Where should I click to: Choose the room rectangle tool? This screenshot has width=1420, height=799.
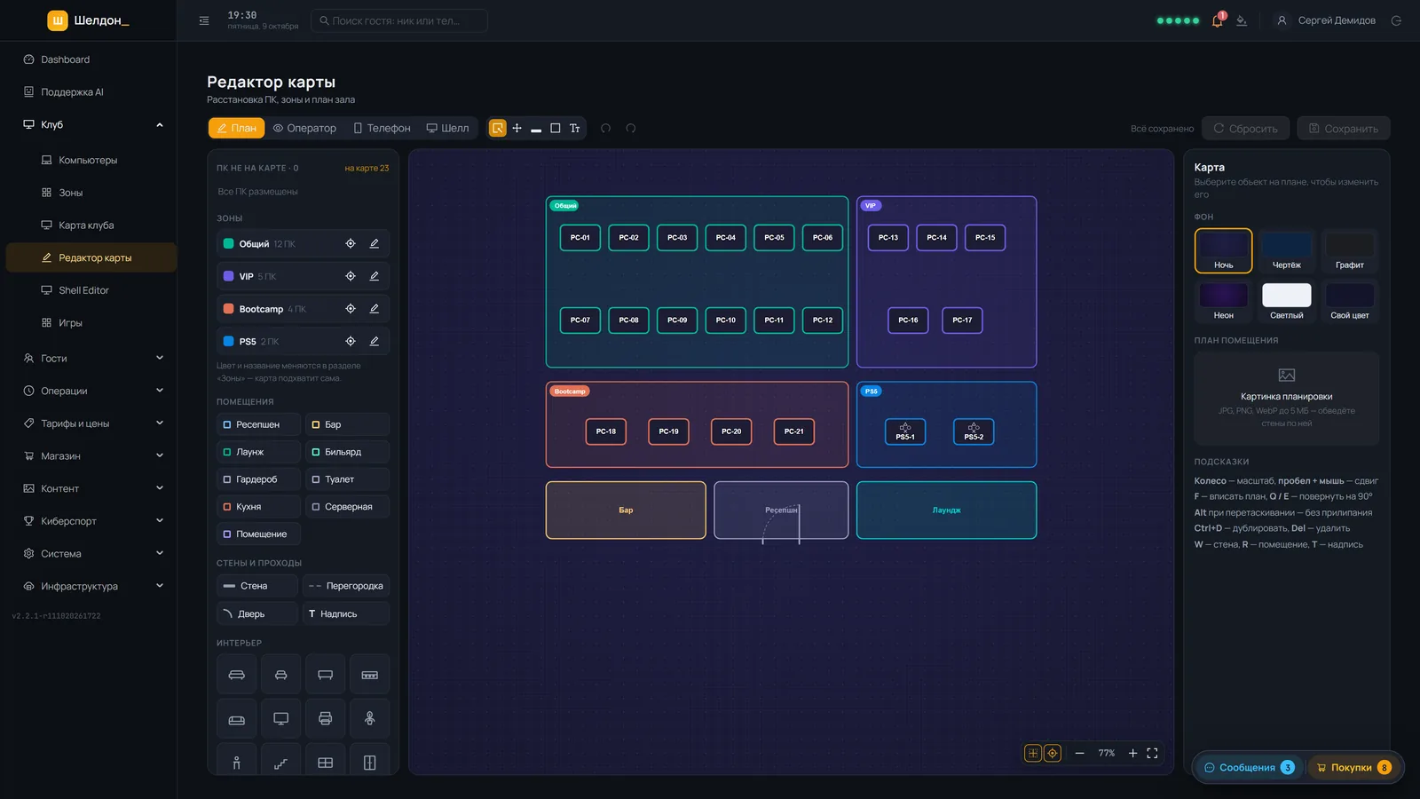pyautogui.click(x=556, y=129)
